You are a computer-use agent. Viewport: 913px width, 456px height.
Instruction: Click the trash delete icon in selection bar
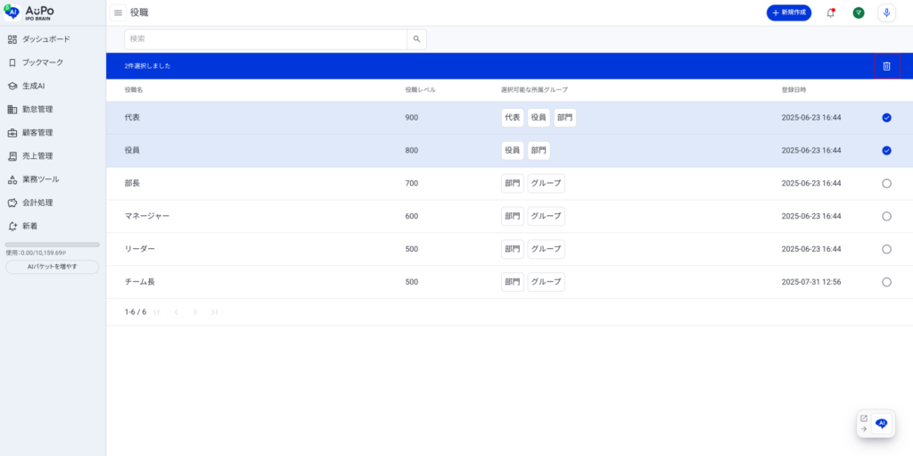(x=886, y=66)
